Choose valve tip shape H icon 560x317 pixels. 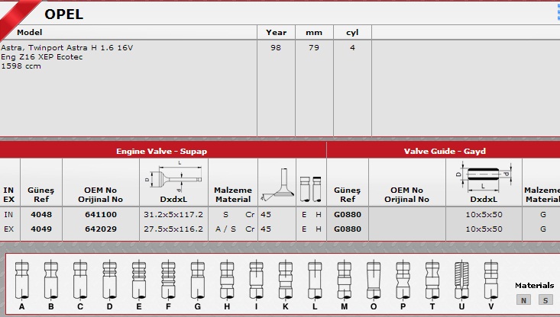click(226, 279)
